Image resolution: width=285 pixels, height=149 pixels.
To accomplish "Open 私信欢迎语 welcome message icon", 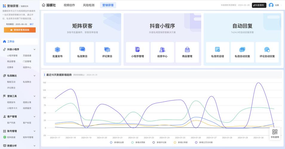I will click(x=217, y=49).
